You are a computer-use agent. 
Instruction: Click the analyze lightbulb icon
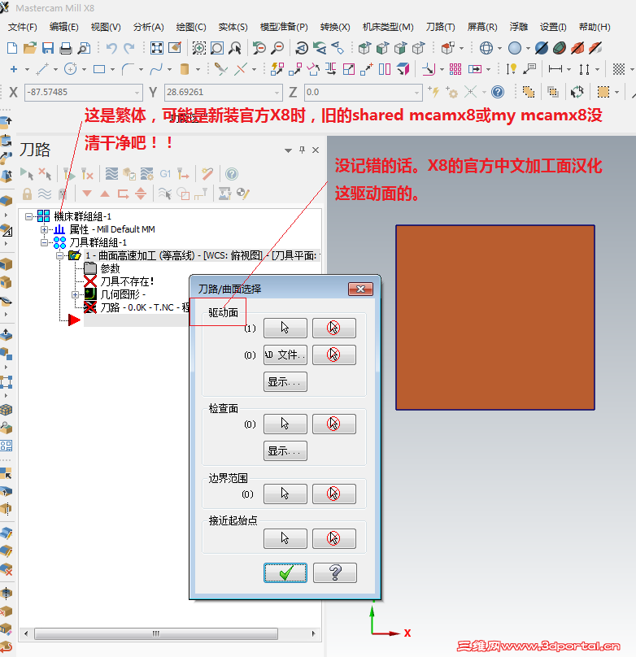pos(511,69)
